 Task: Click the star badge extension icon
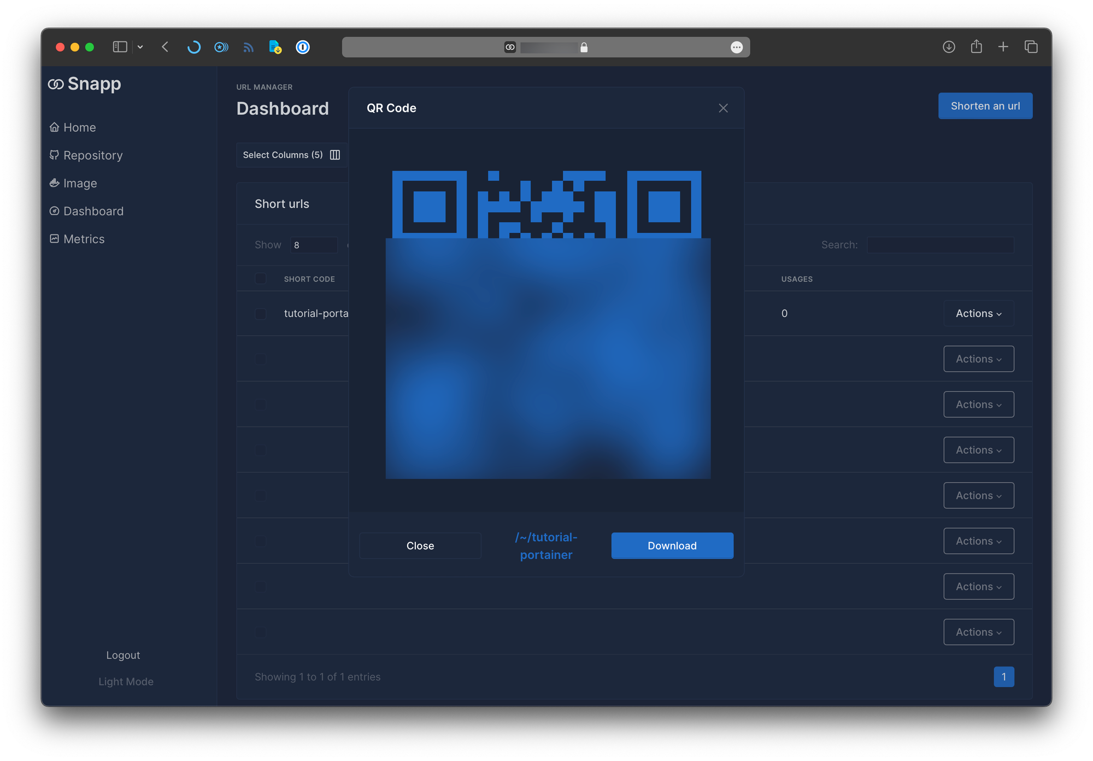point(221,47)
